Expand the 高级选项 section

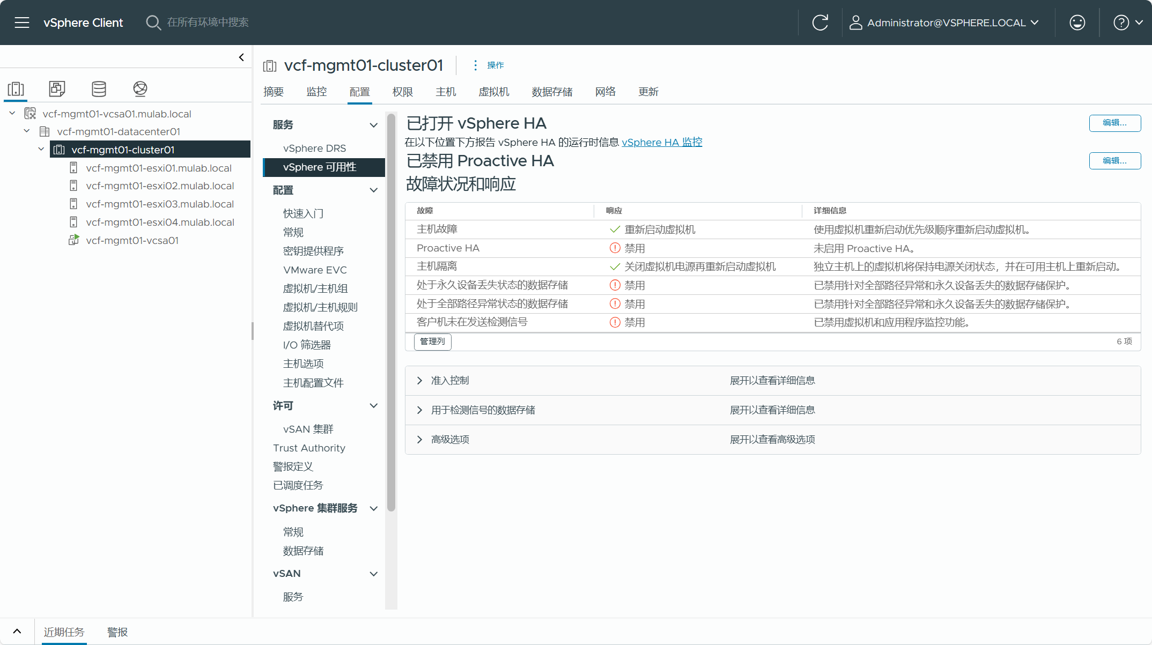coord(419,440)
